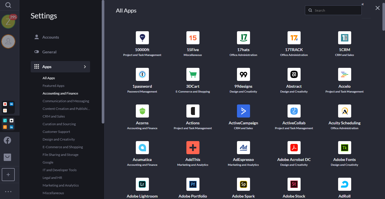This screenshot has height=199, width=385.
Task: Browse IT and Developer Tools category
Action: point(60,170)
